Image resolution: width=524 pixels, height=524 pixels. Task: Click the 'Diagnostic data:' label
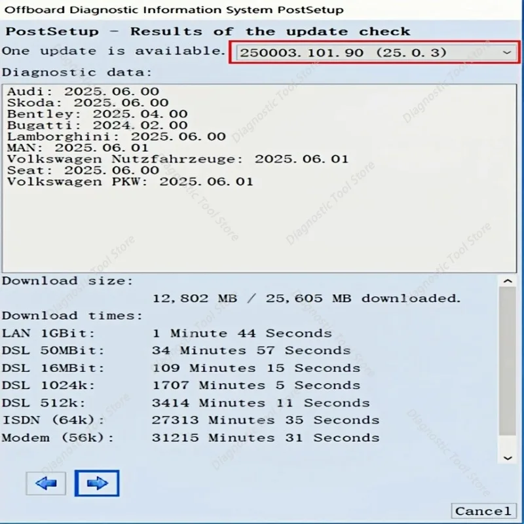click(77, 72)
